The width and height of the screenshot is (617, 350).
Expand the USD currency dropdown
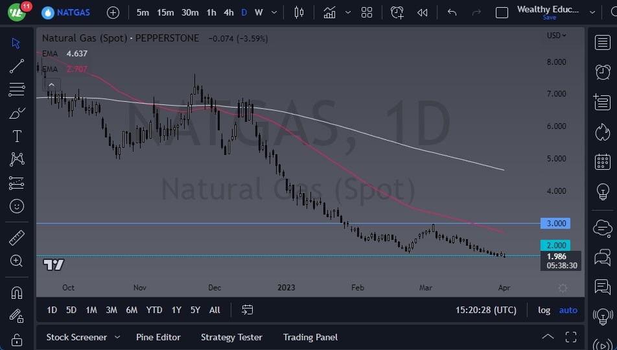coord(556,36)
